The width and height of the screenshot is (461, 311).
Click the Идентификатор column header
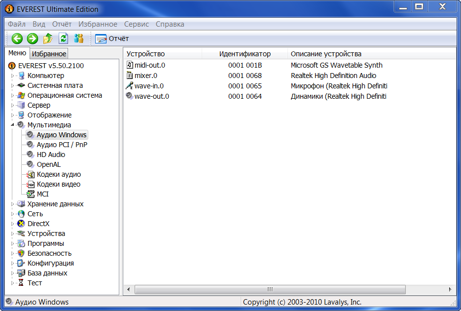click(245, 54)
